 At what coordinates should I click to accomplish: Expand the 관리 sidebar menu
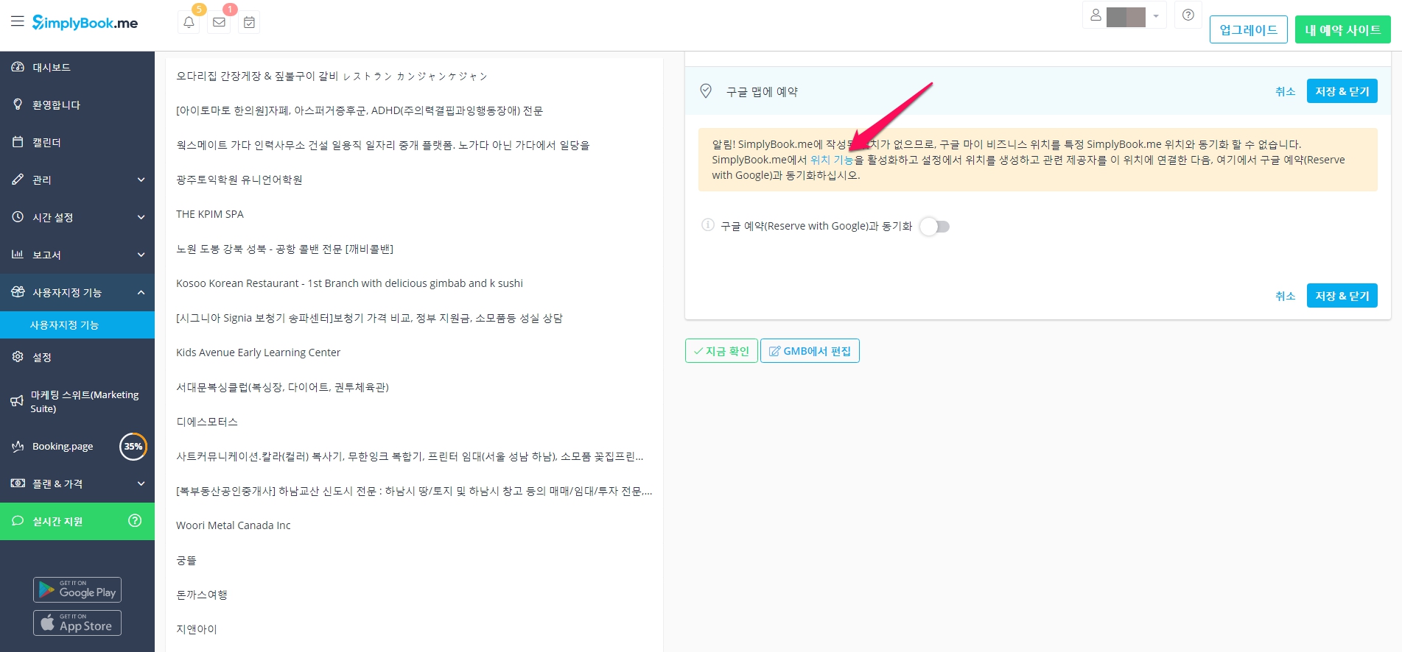point(77,180)
